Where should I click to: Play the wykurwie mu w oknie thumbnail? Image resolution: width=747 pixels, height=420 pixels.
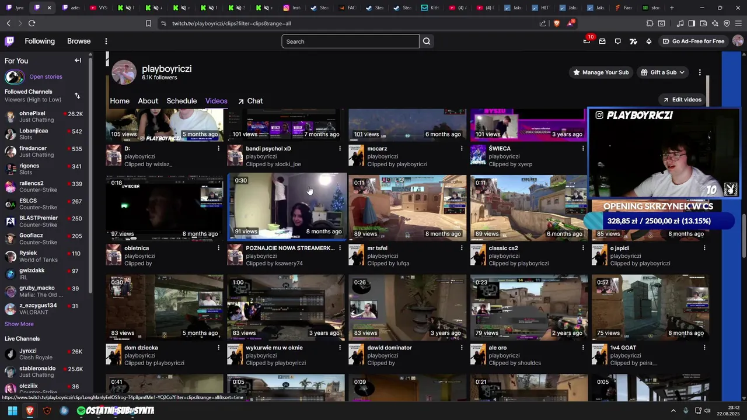(x=287, y=307)
